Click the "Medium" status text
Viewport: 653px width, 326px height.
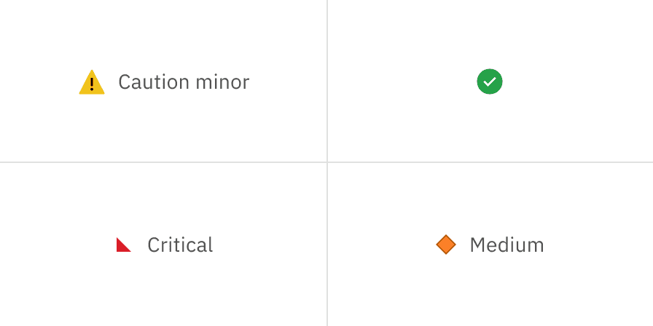click(x=507, y=245)
